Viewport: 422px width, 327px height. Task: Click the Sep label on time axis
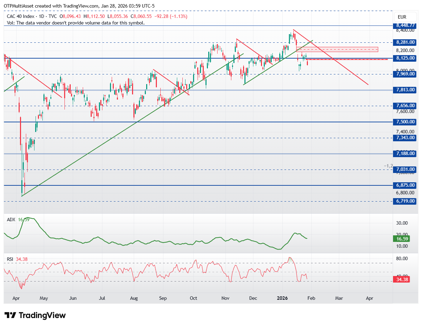point(163,298)
